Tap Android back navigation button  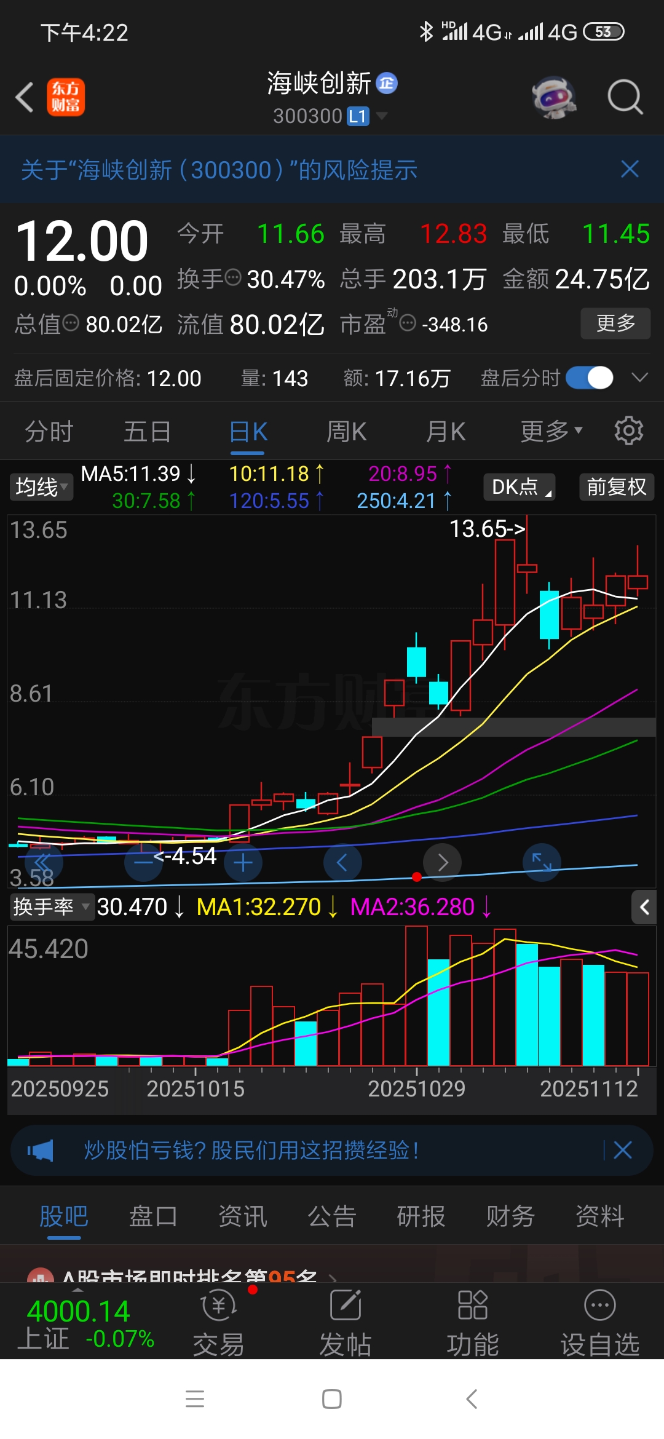pos(472,1399)
